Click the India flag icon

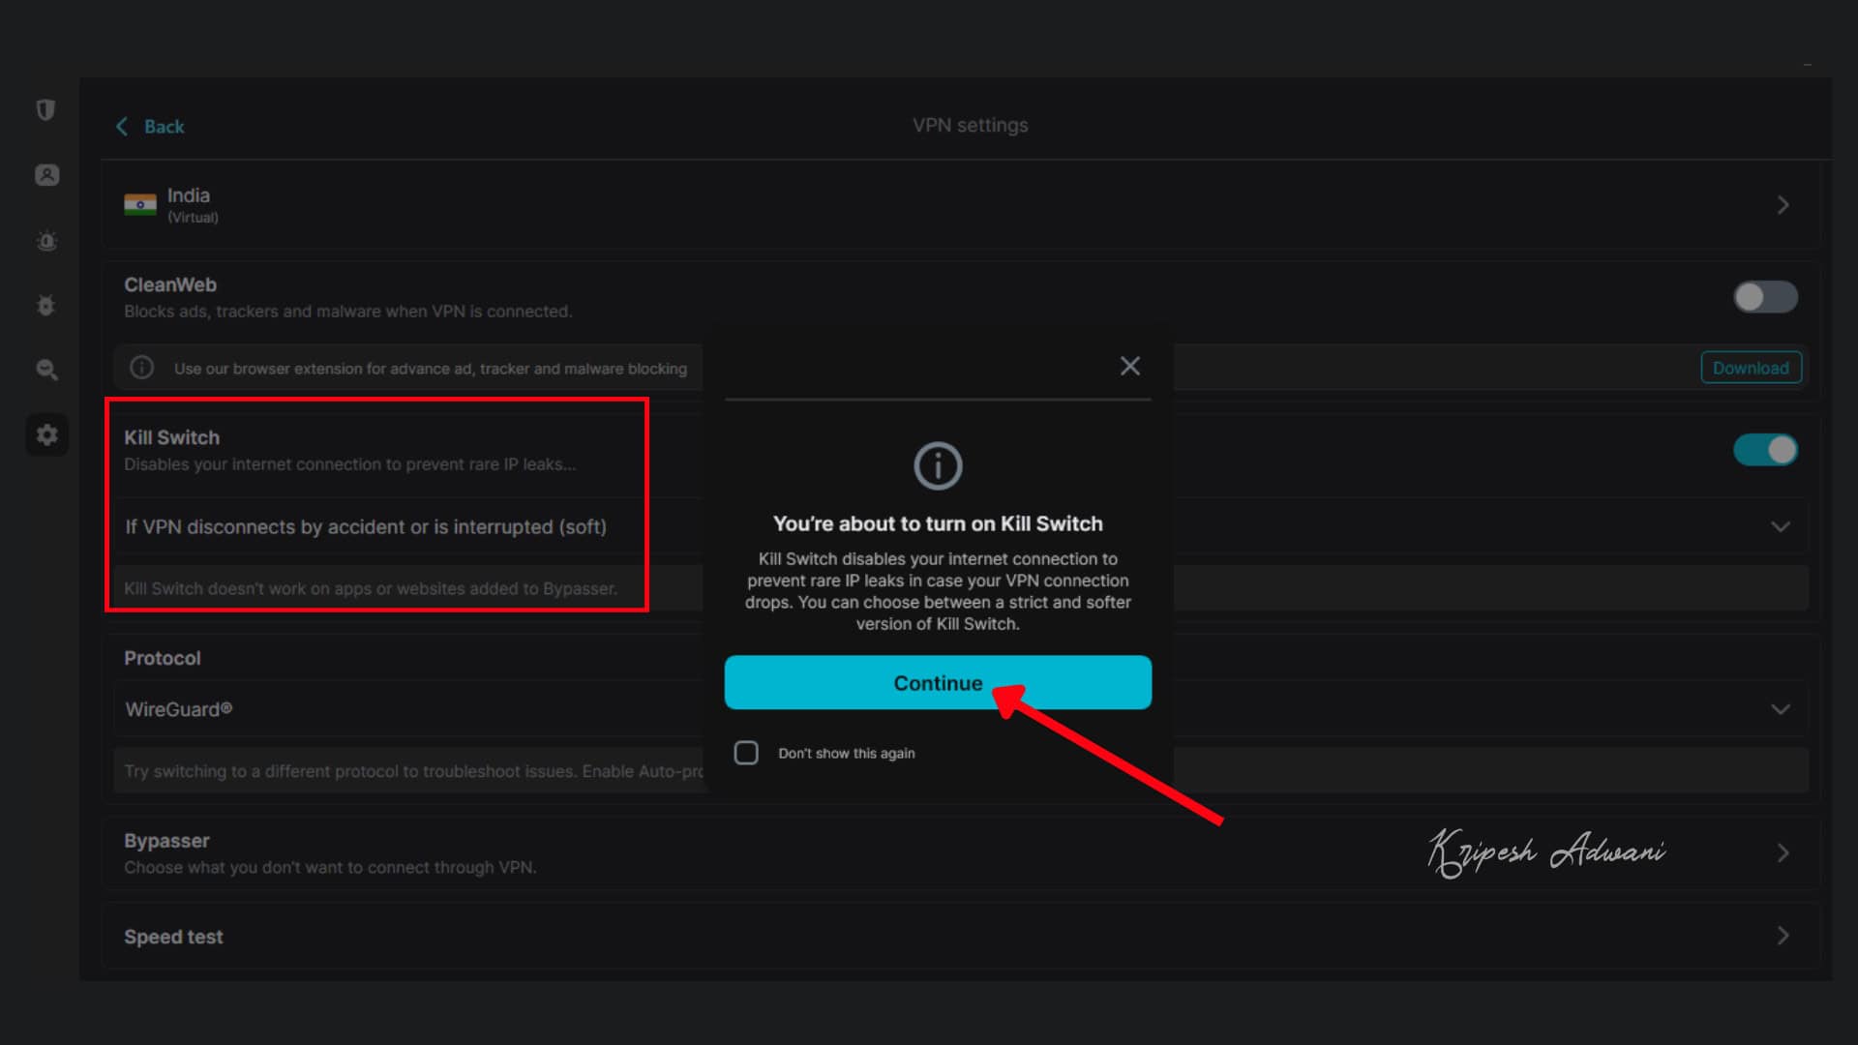pos(140,204)
